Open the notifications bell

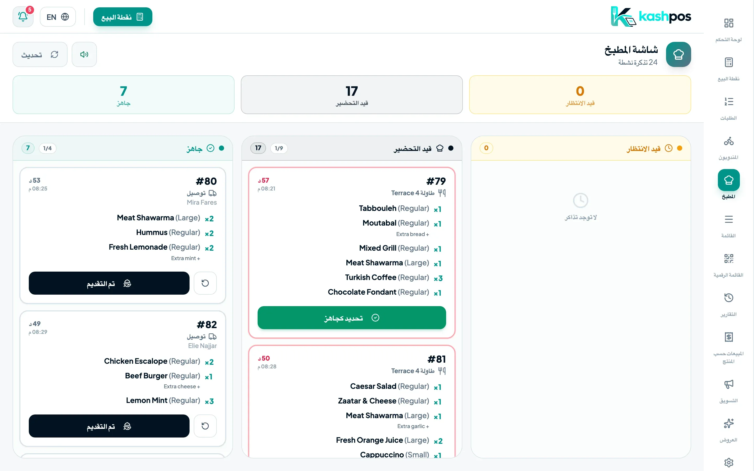[x=23, y=17]
